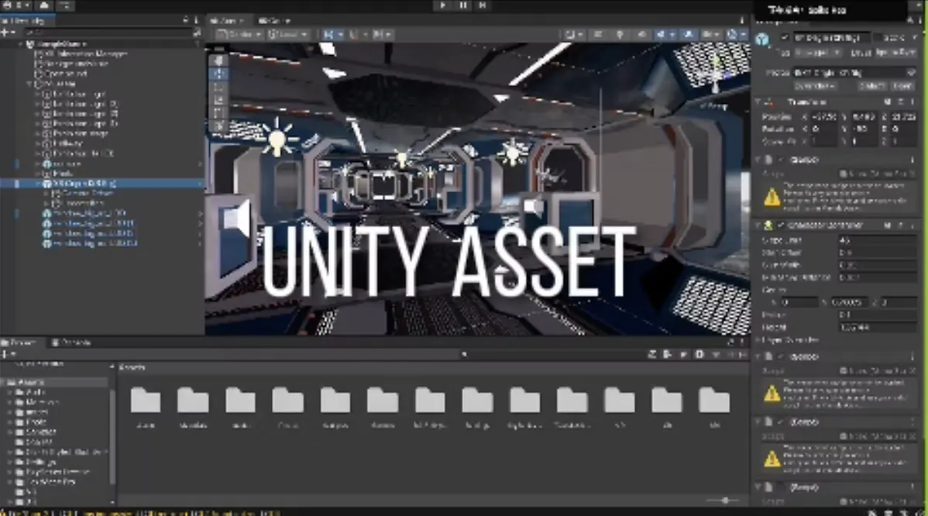
Task: Open the Local/Global handle rotation dropdown
Action: coord(287,34)
